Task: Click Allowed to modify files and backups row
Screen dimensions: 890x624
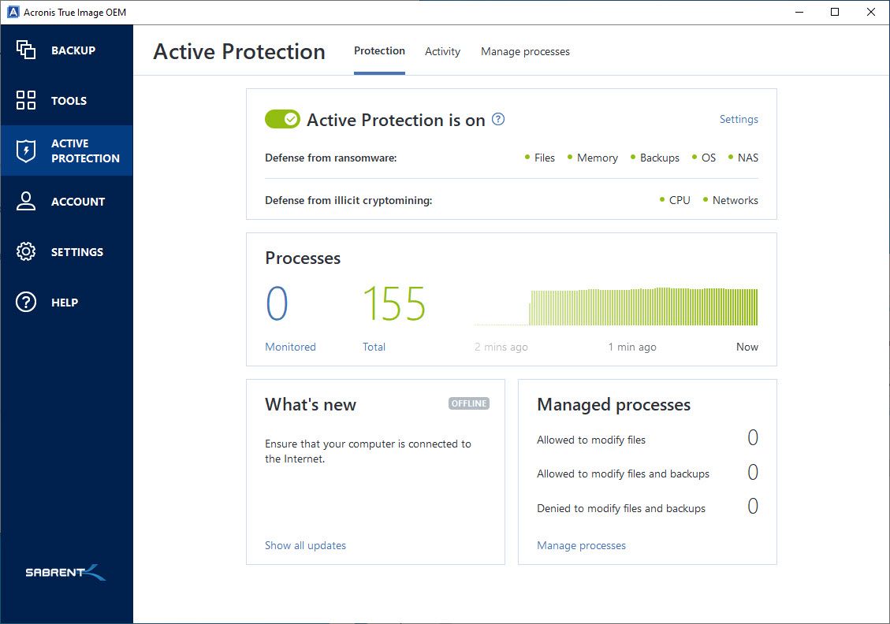Action: pos(647,473)
